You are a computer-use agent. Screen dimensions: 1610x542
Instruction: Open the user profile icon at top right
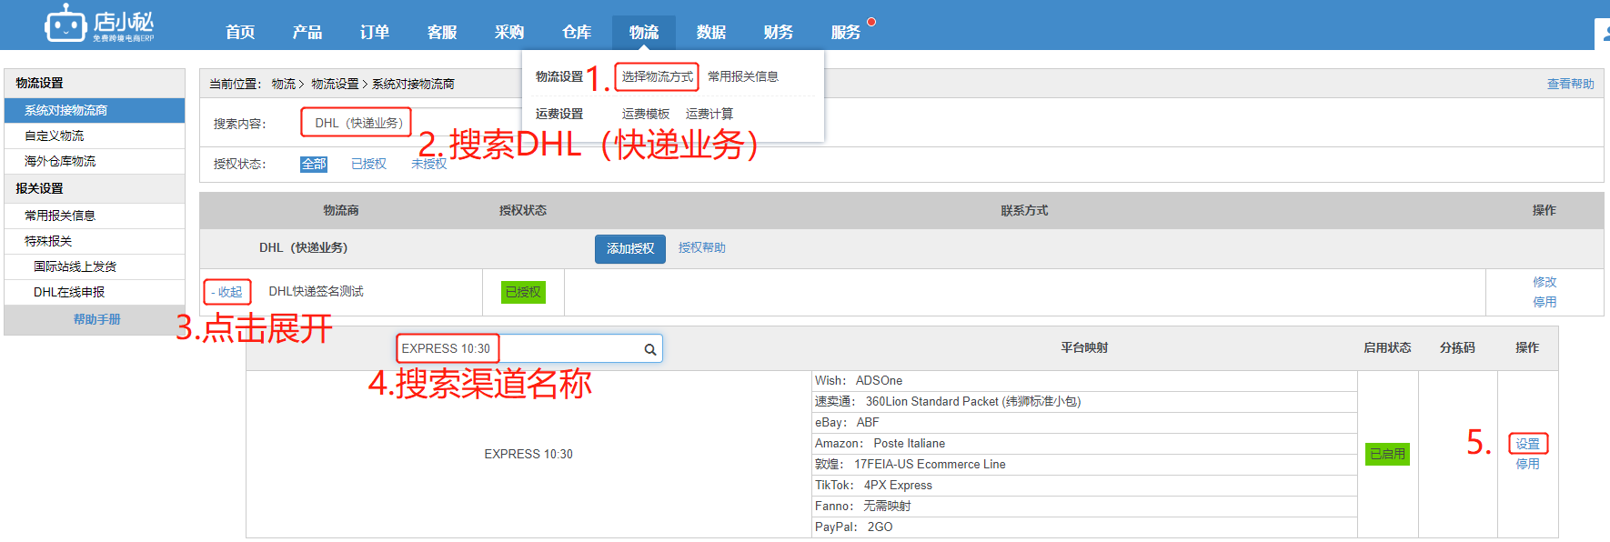point(1605,34)
